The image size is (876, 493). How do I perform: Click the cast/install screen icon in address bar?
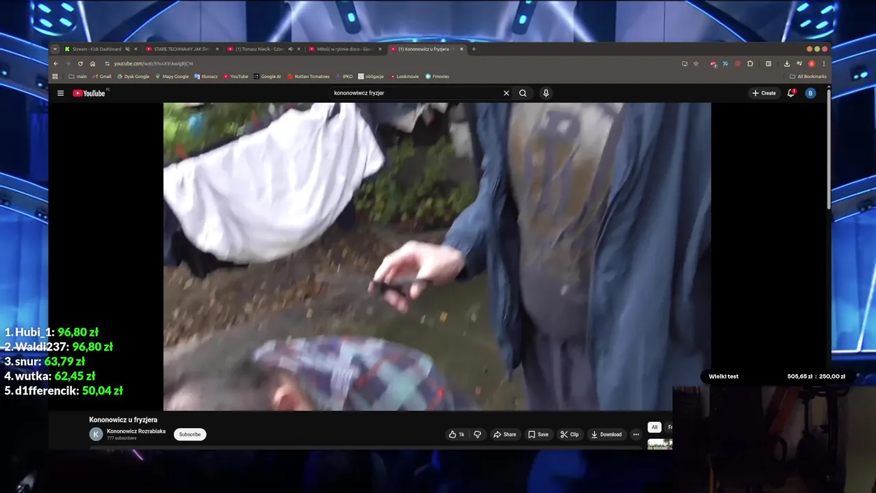point(685,64)
